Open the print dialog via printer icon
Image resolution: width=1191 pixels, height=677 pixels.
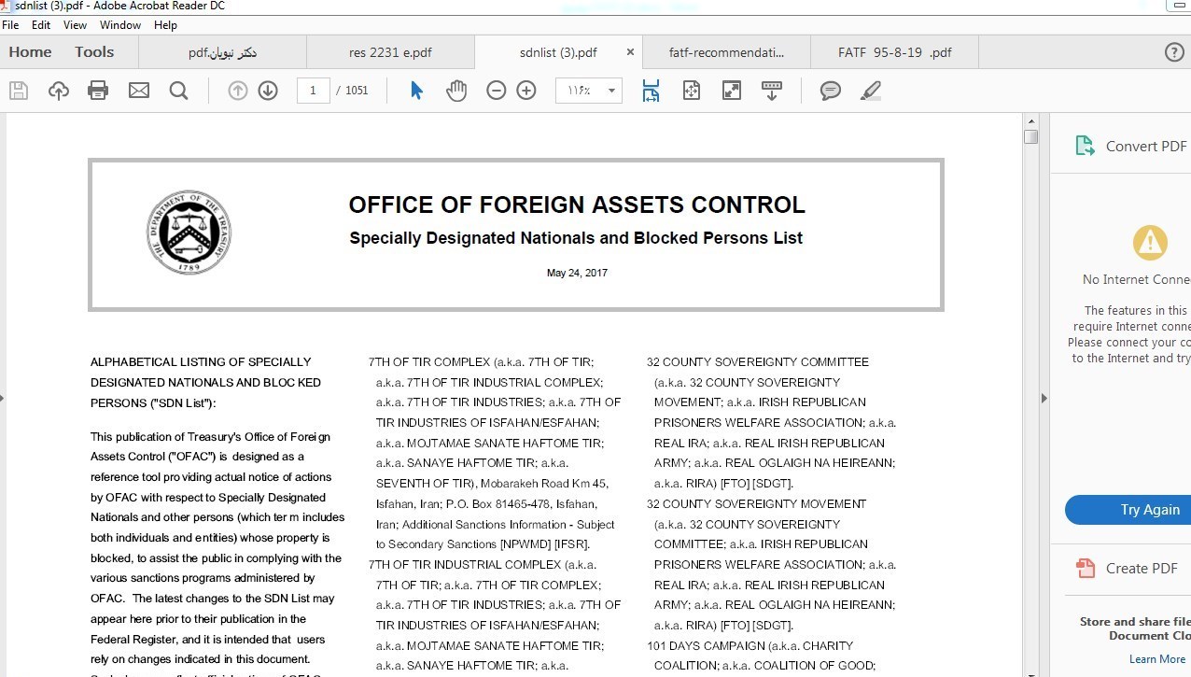tap(98, 91)
